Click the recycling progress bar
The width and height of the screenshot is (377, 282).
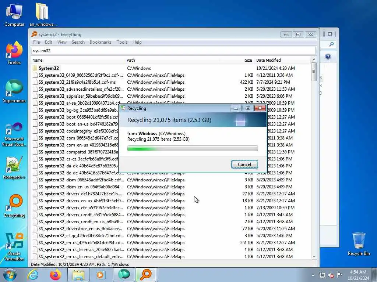tap(193, 148)
